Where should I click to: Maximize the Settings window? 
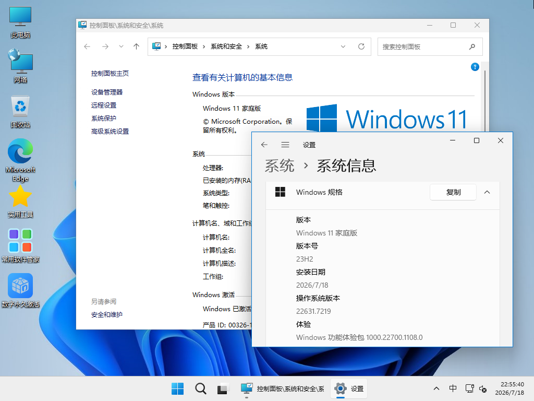pos(477,140)
